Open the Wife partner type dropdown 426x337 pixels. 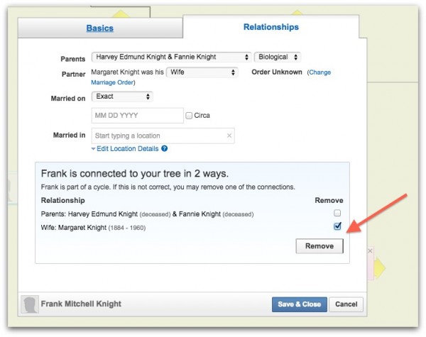click(202, 72)
